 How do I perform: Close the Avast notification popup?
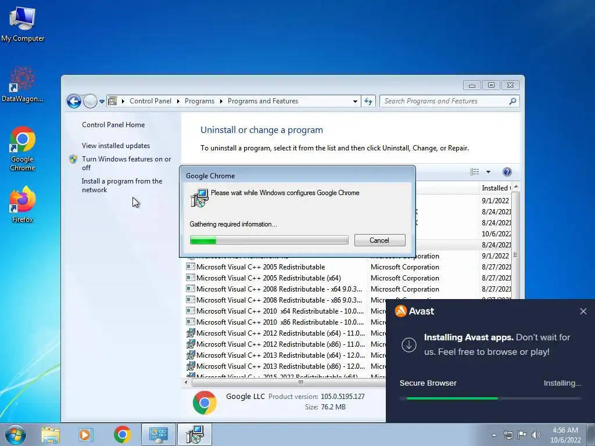(x=583, y=311)
